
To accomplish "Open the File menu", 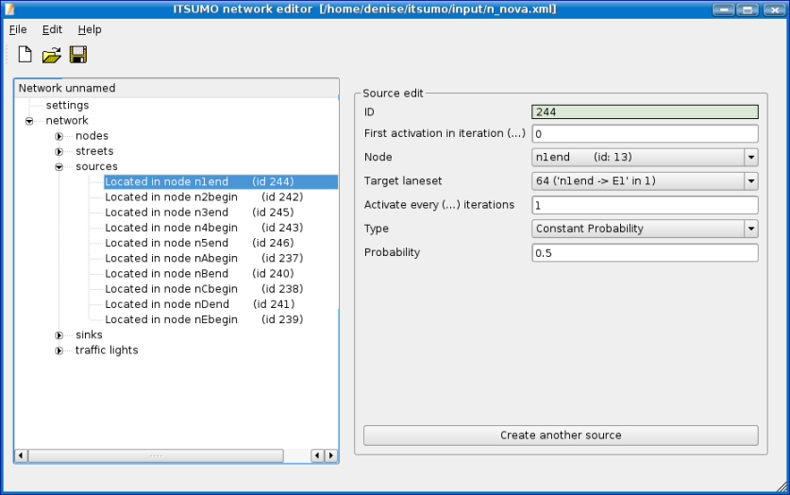I will click(18, 29).
